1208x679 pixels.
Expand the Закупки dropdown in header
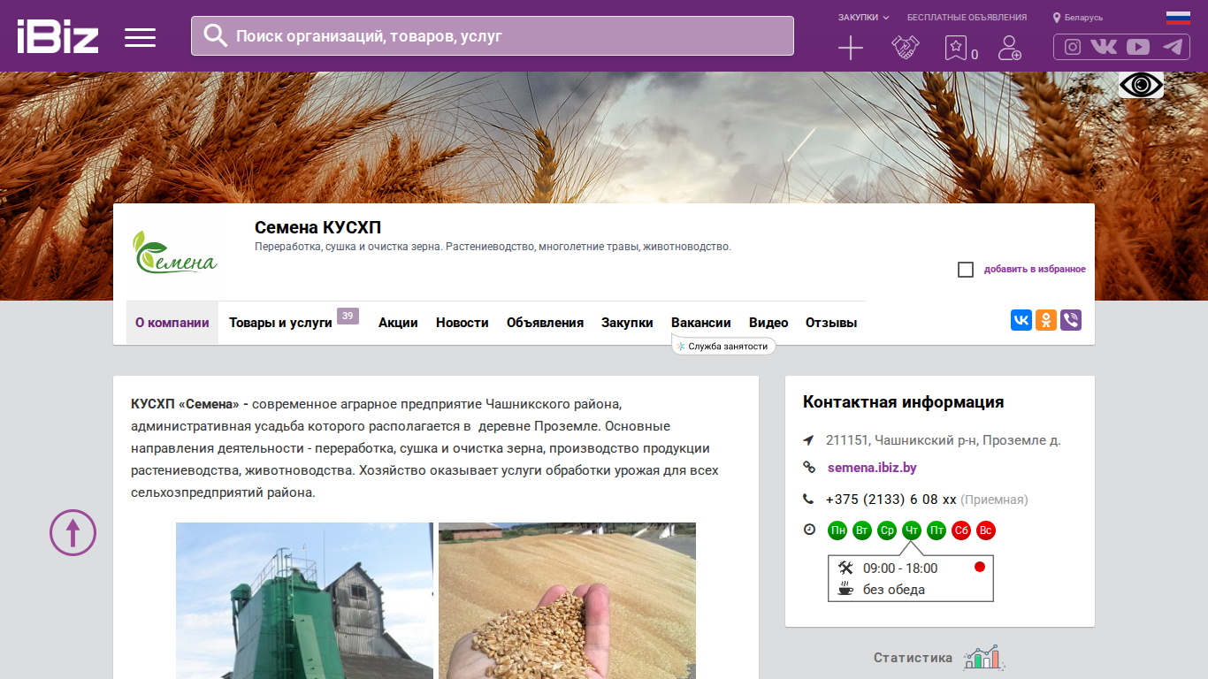(x=863, y=17)
